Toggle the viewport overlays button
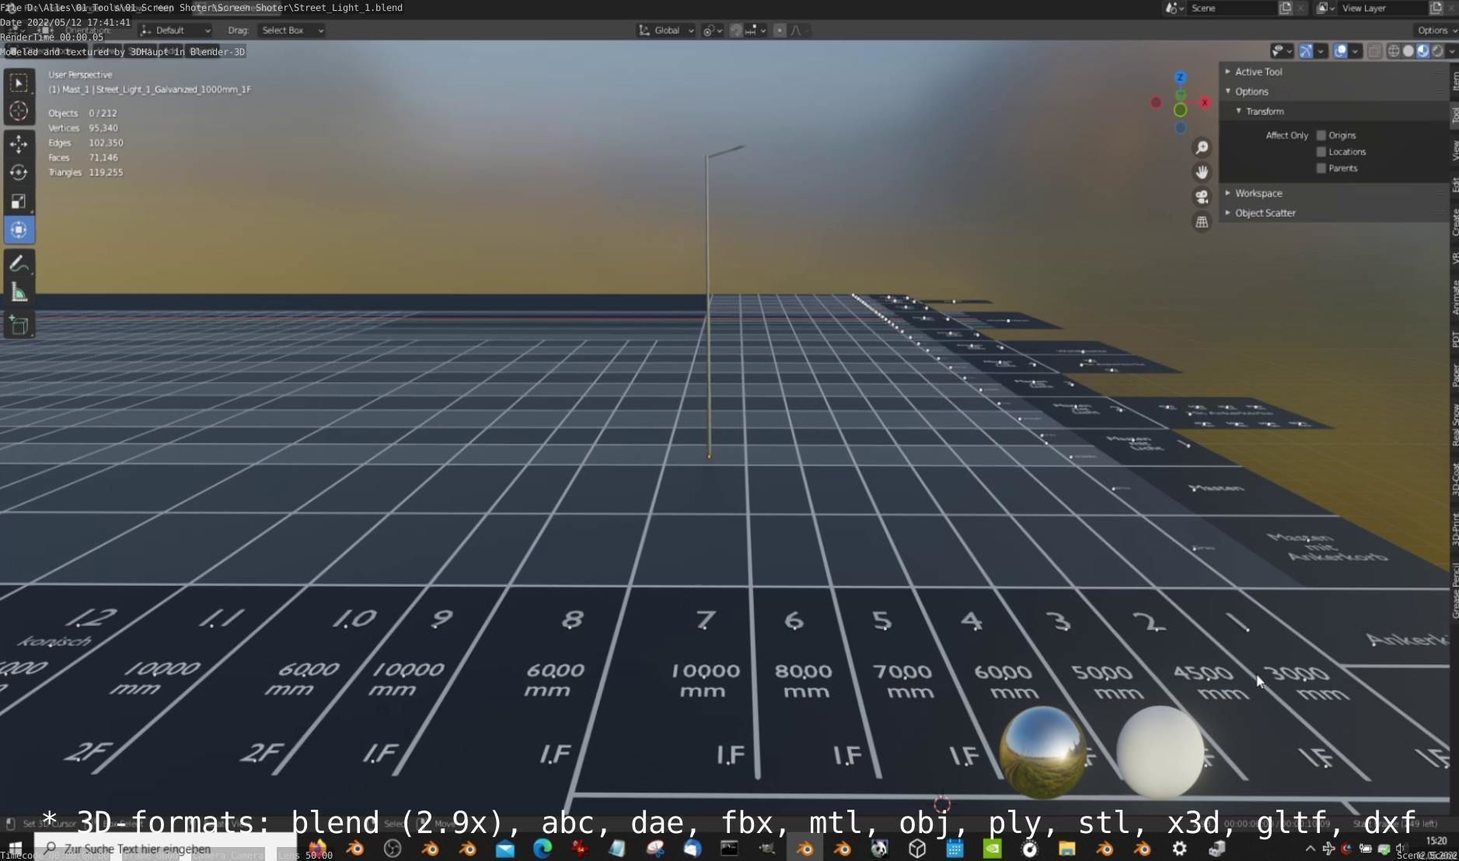The width and height of the screenshot is (1459, 861). pyautogui.click(x=1341, y=51)
